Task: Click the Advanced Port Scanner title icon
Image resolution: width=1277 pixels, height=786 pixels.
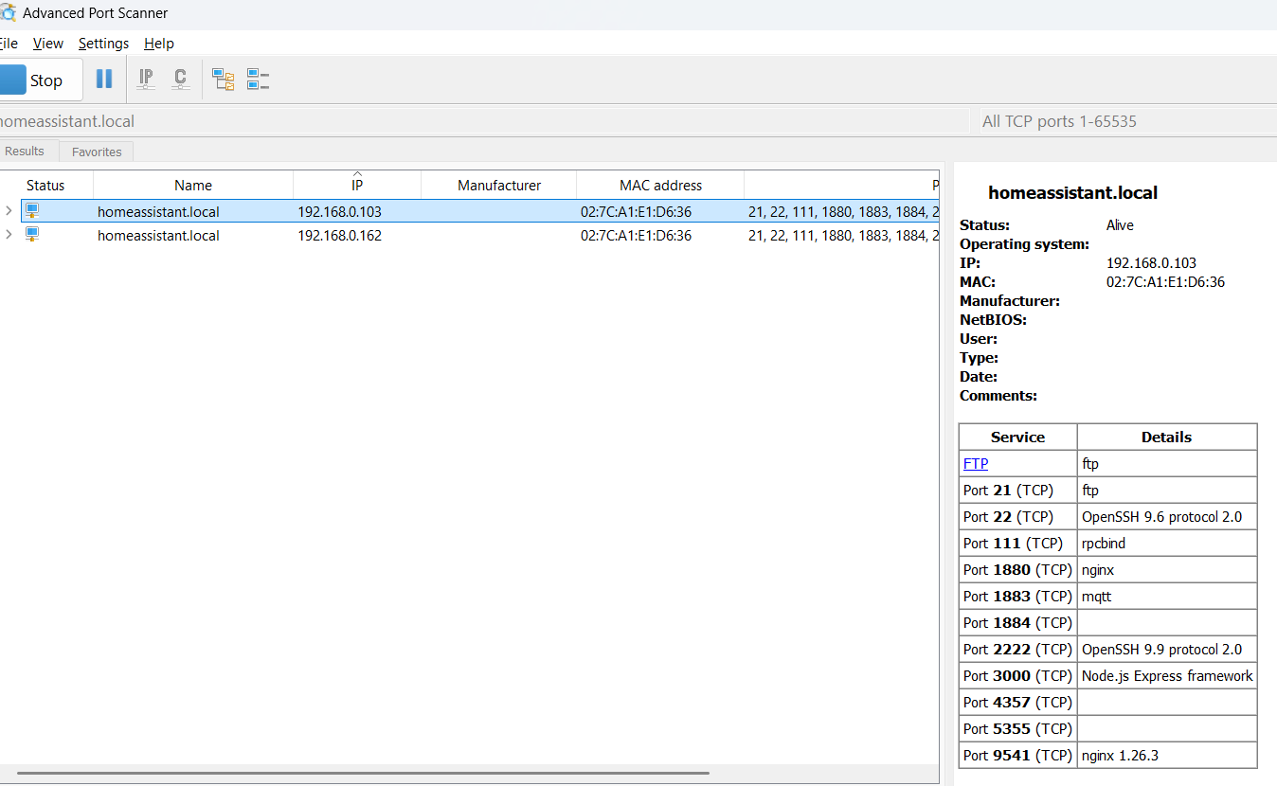Action: click(x=8, y=13)
